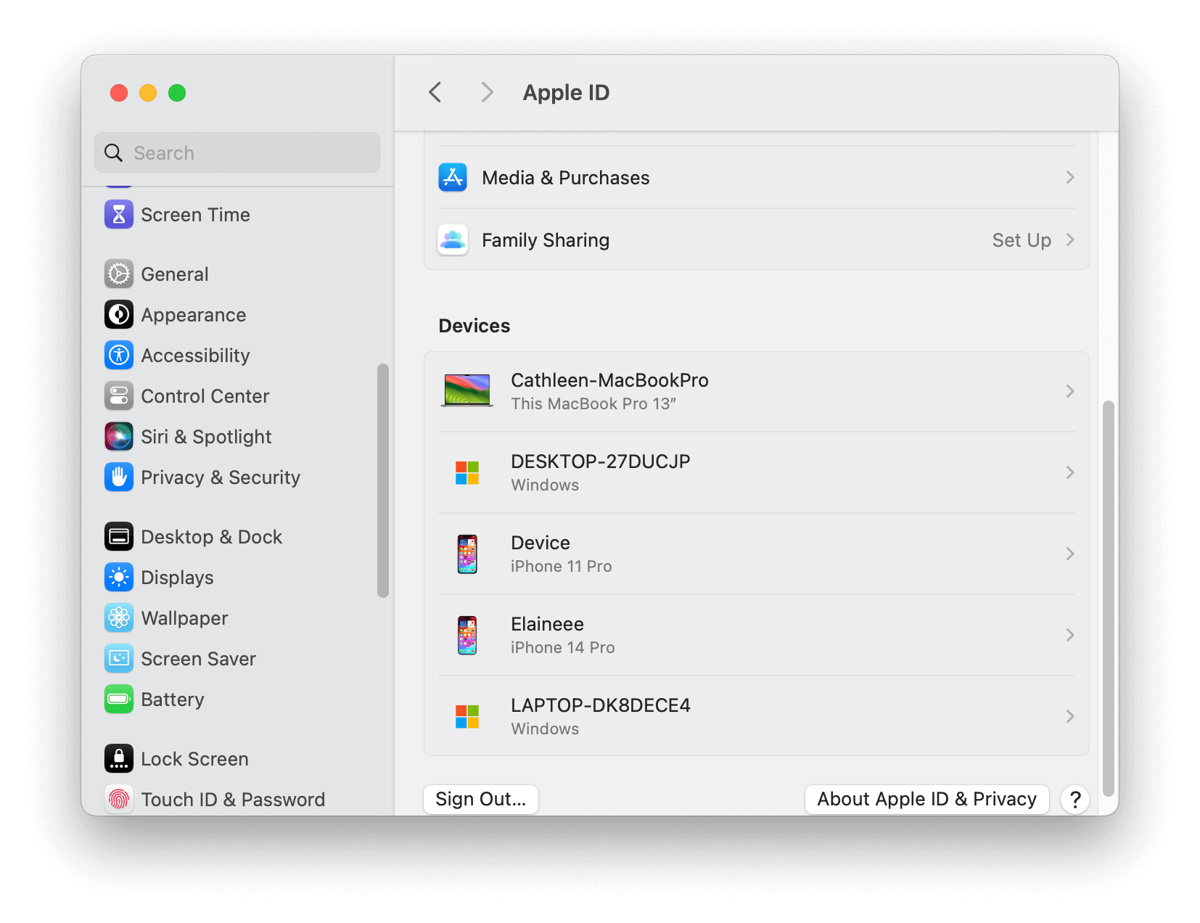This screenshot has height=923, width=1200.
Task: Click the Cathleen-MacBookPro laptop thumbnail
Action: click(x=467, y=391)
